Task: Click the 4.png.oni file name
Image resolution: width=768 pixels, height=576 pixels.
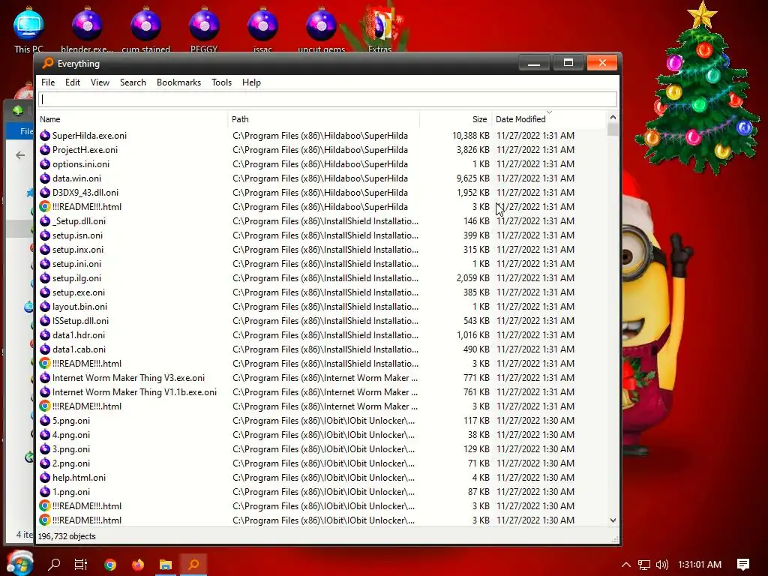Action: coord(71,435)
